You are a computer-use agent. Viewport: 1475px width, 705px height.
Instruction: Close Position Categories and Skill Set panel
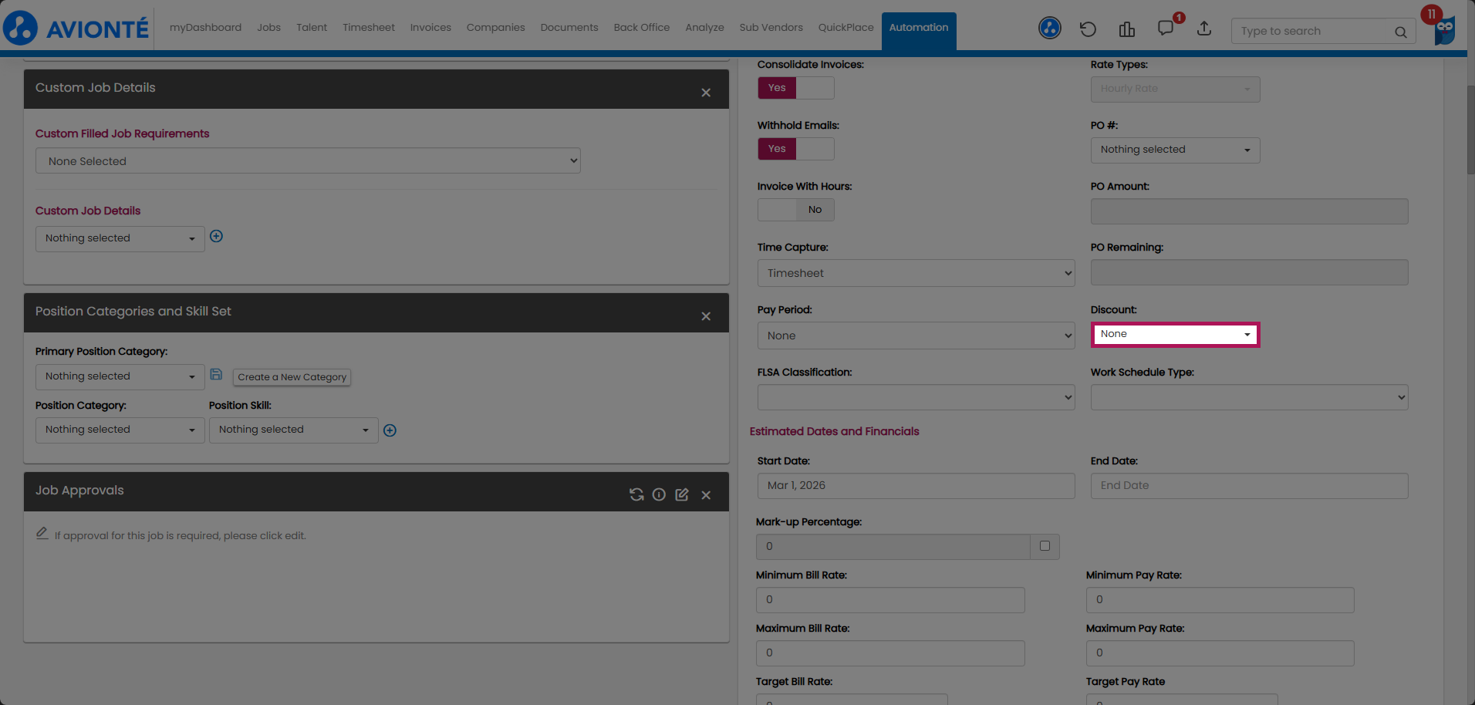(x=706, y=316)
